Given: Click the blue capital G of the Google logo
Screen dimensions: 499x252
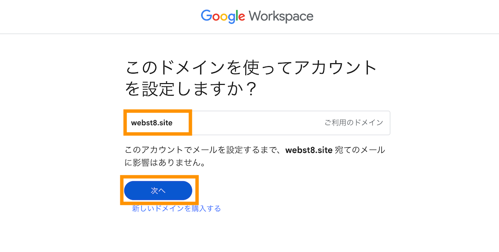Looking at the screenshot, I should coord(206,16).
